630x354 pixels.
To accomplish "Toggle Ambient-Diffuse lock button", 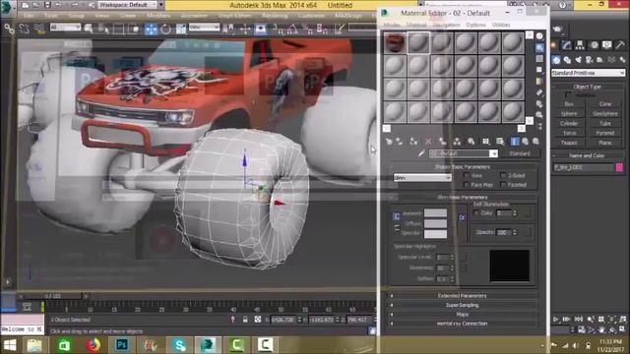I will point(396,216).
